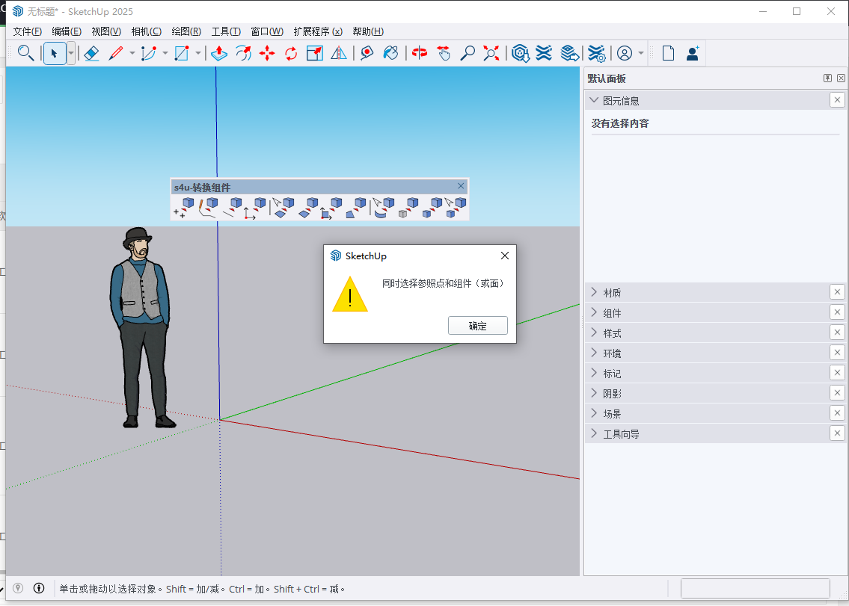Close the 场景 panel
The width and height of the screenshot is (849, 606).
837,413
